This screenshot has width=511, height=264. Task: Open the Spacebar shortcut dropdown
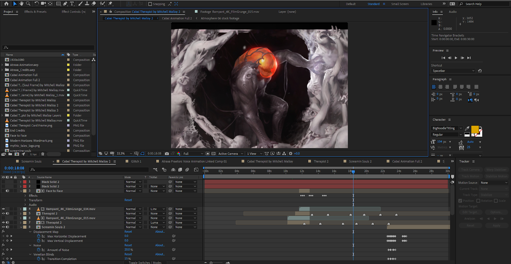click(x=453, y=71)
